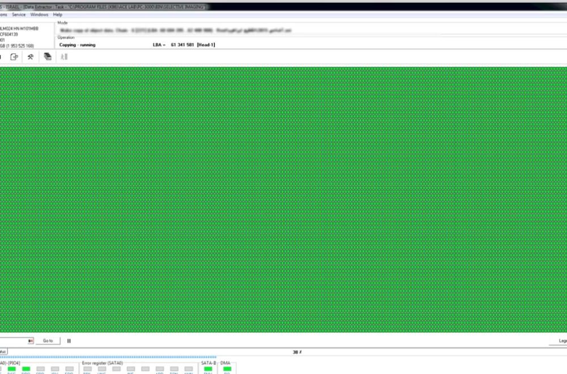Click the sector navigation icon beside Go to
Viewport: 567px width, 374px height.
[x=31, y=341]
